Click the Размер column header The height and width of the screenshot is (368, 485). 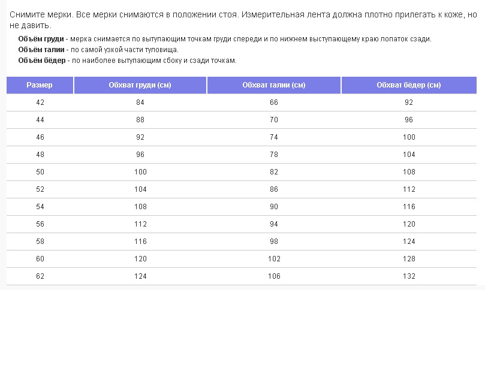[40, 85]
